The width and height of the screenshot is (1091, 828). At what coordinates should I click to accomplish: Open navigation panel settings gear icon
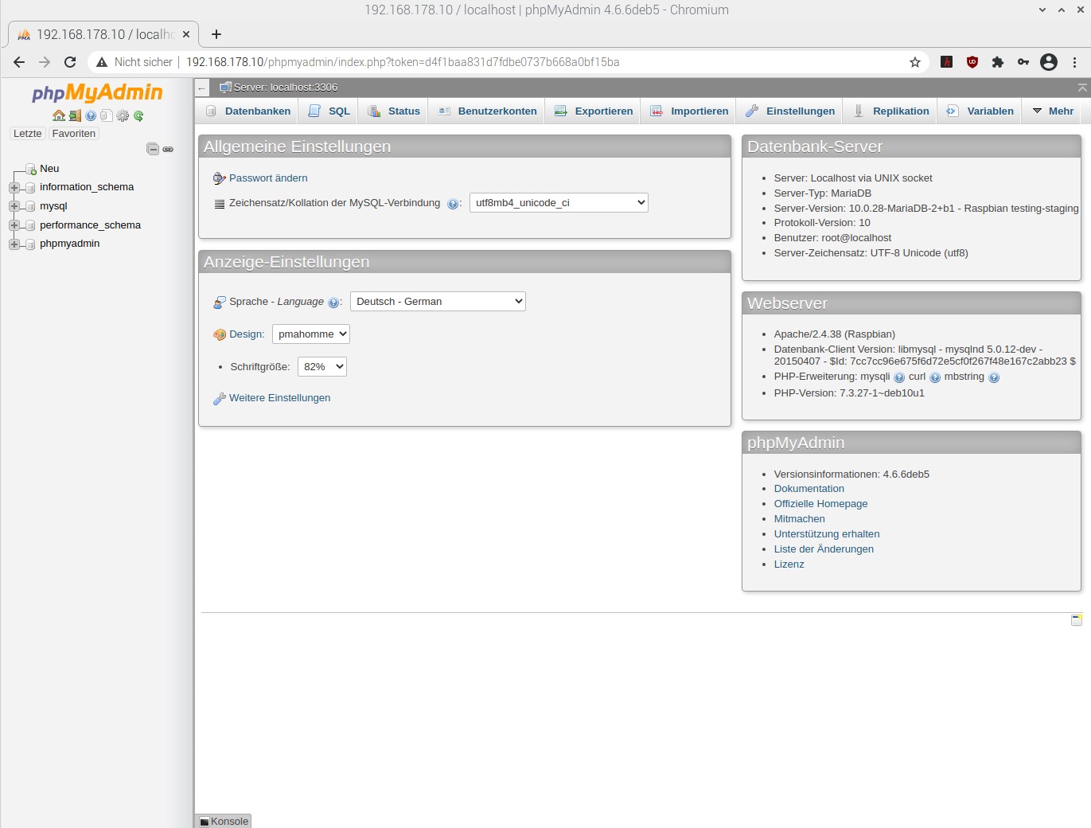[x=123, y=115]
